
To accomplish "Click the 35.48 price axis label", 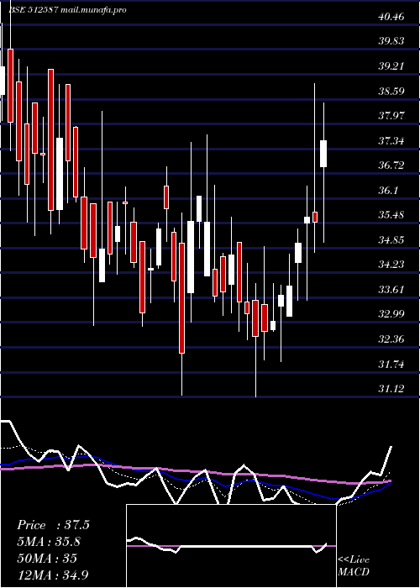I will pos(391,215).
